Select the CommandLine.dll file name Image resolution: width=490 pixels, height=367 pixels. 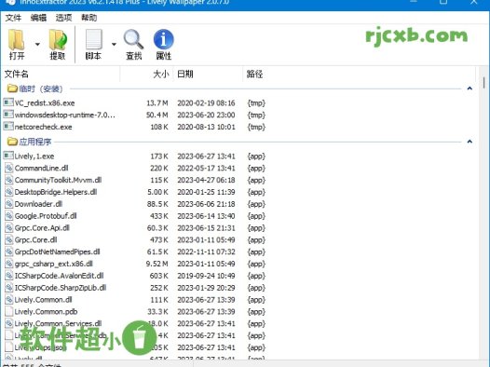tap(41, 168)
